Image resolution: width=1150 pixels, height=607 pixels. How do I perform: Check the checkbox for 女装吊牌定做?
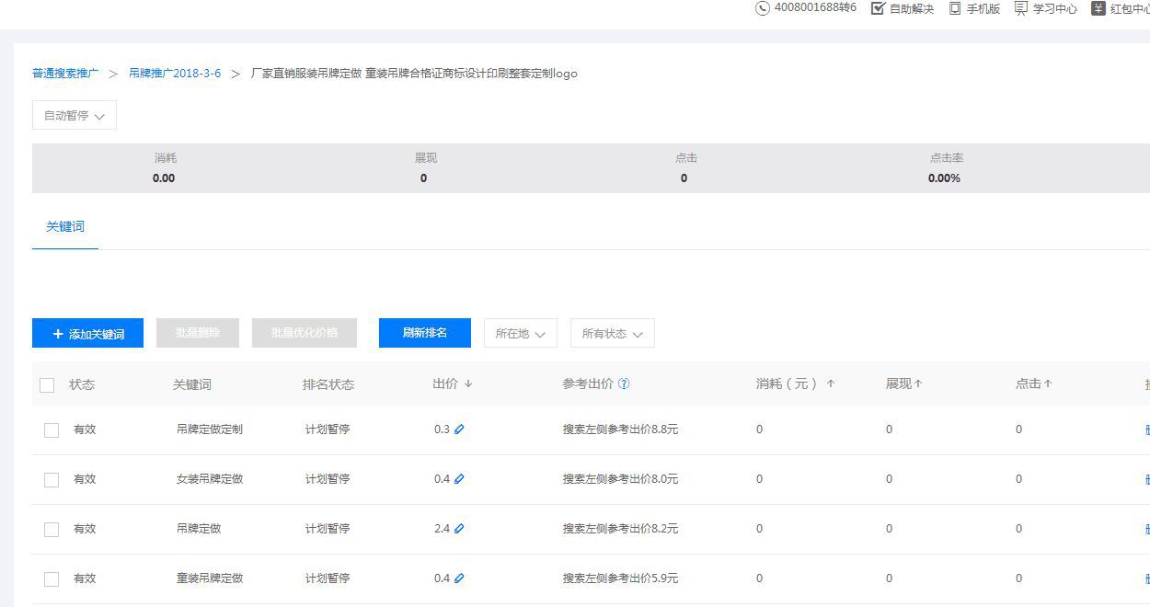52,478
